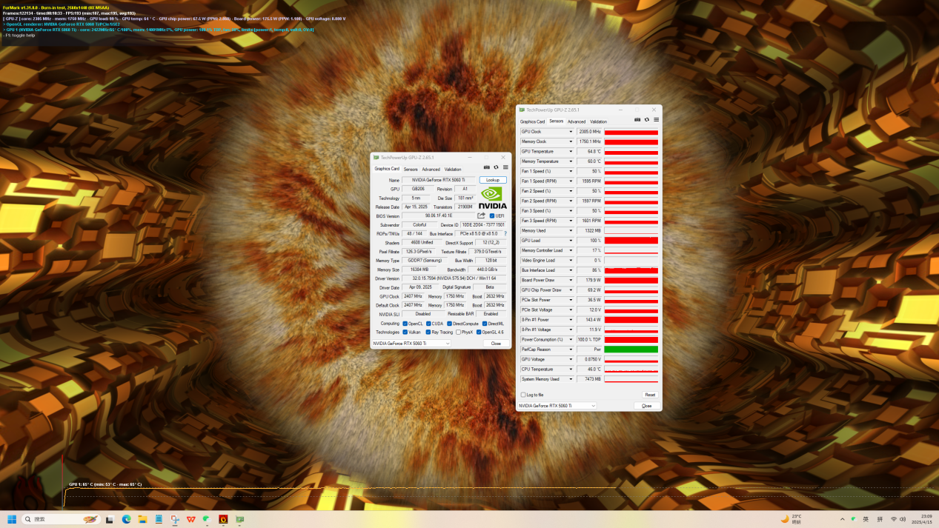Enable the Log to file checkbox
This screenshot has width=939, height=528.
[522, 395]
